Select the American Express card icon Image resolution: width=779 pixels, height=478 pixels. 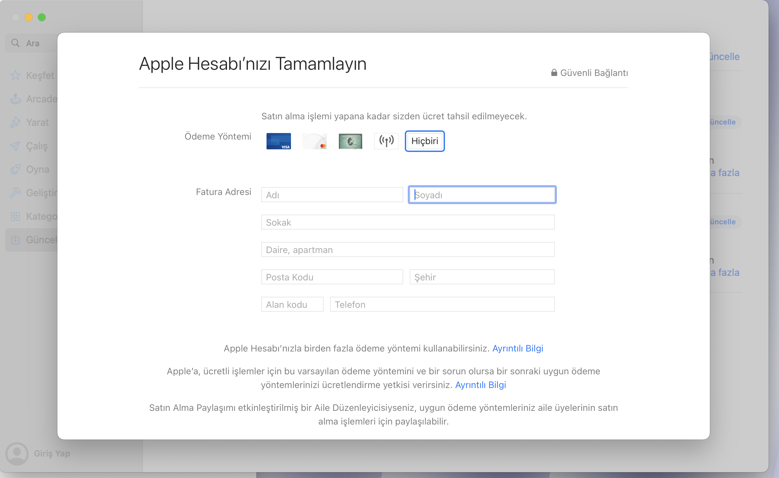click(x=350, y=141)
